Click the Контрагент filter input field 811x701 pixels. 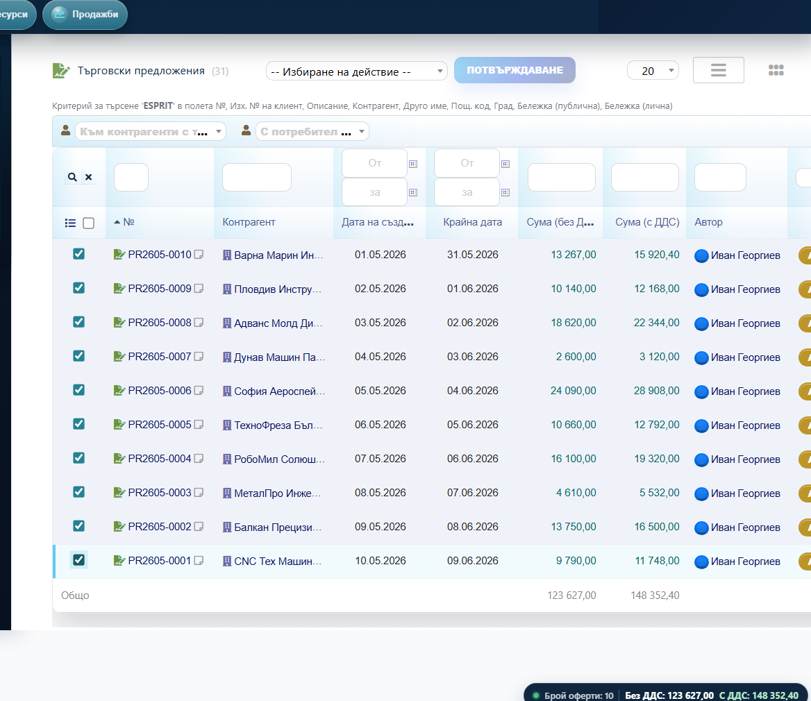[256, 177]
